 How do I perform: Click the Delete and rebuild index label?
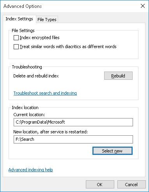click(x=36, y=76)
